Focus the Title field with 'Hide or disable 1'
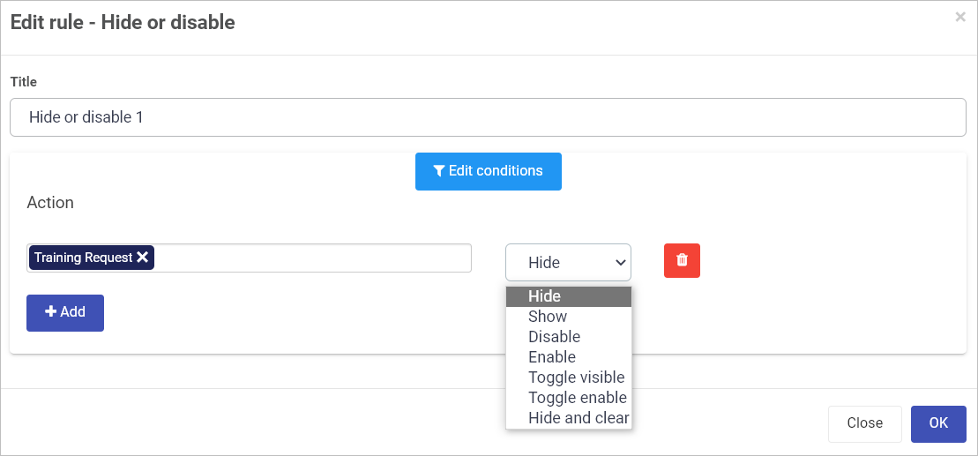978x456 pixels. pyautogui.click(x=488, y=117)
